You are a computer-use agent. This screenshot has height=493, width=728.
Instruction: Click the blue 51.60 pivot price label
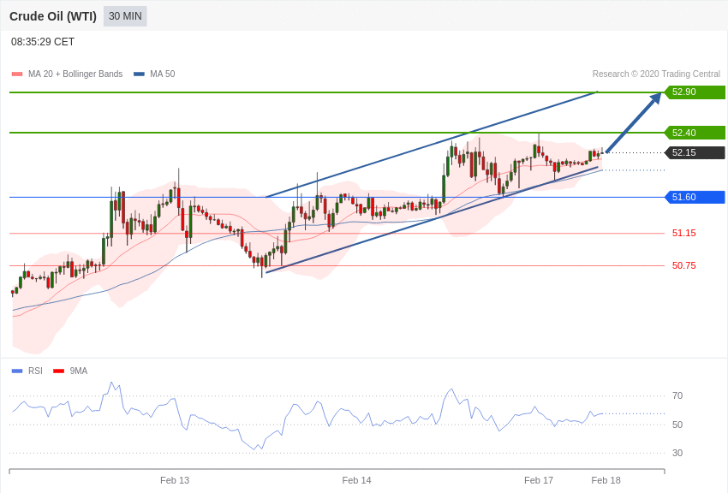click(x=695, y=197)
